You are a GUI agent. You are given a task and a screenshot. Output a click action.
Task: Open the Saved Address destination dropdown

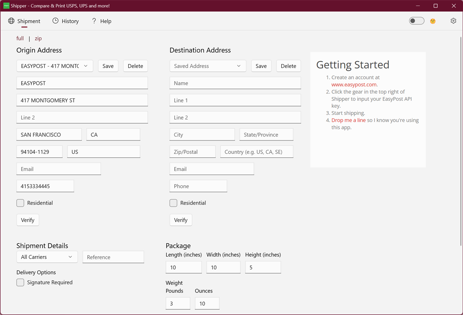point(207,66)
